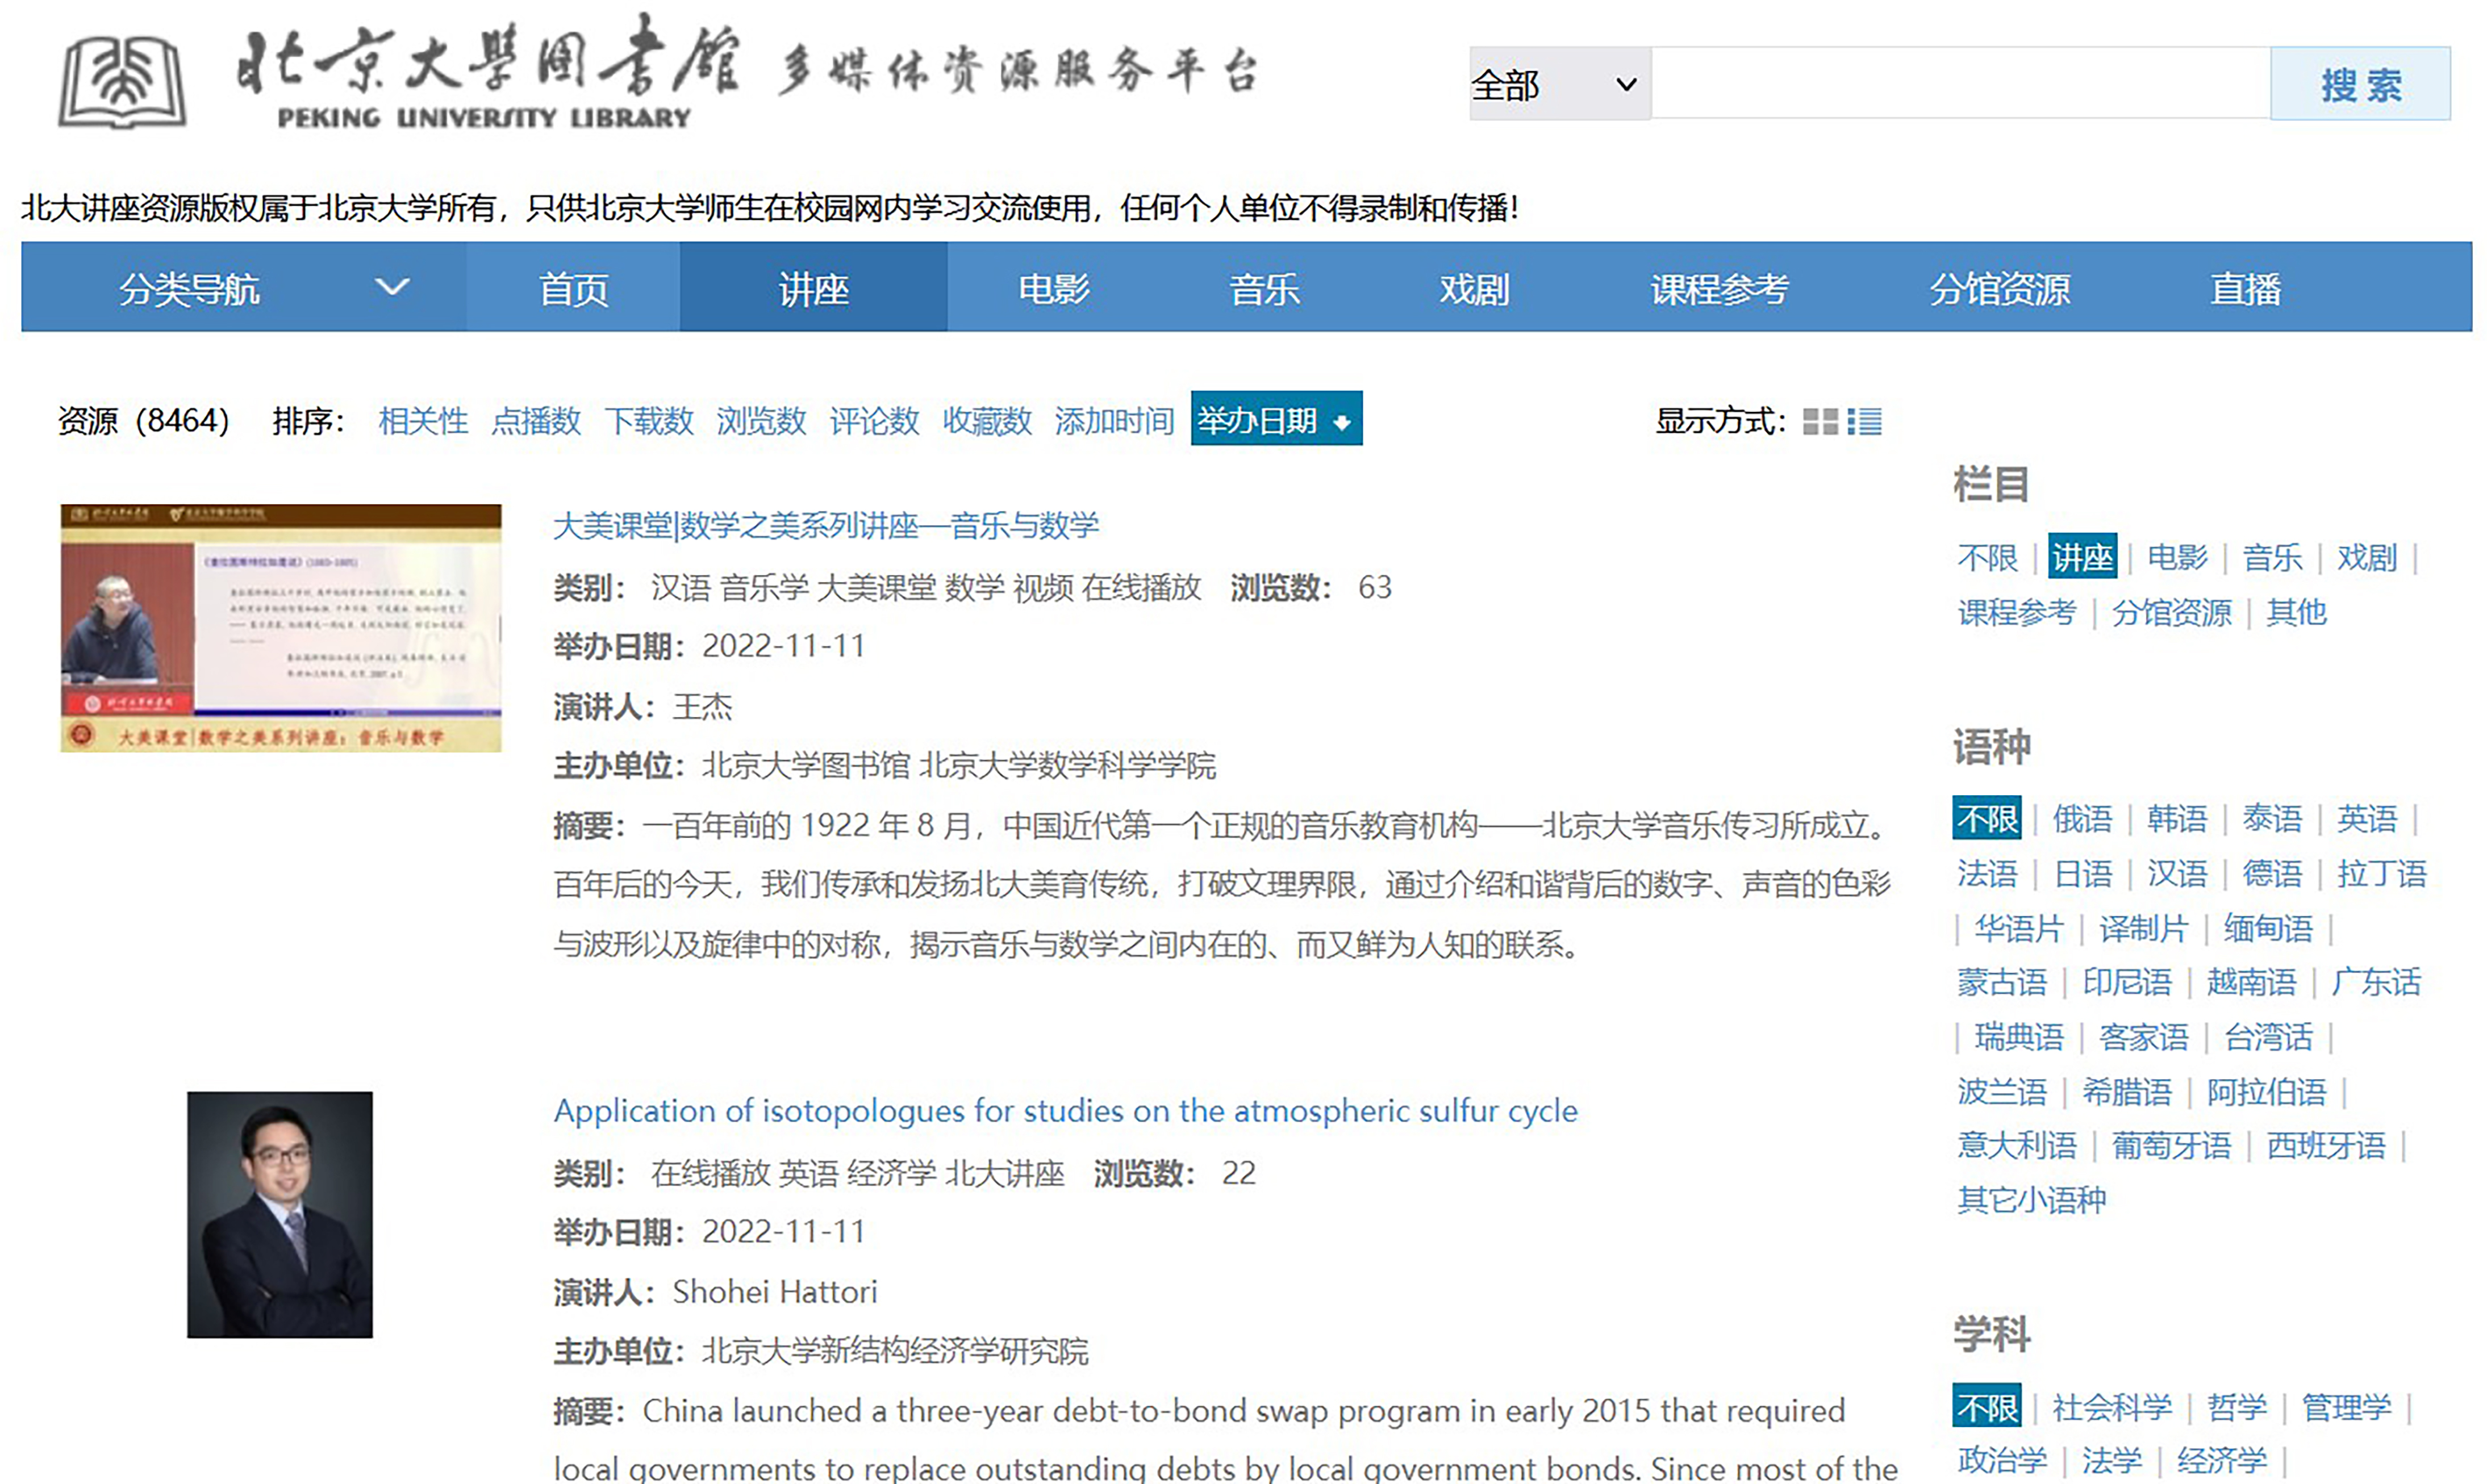Filter 栏目 by 电影
This screenshot has width=2487, height=1484.
(2177, 557)
